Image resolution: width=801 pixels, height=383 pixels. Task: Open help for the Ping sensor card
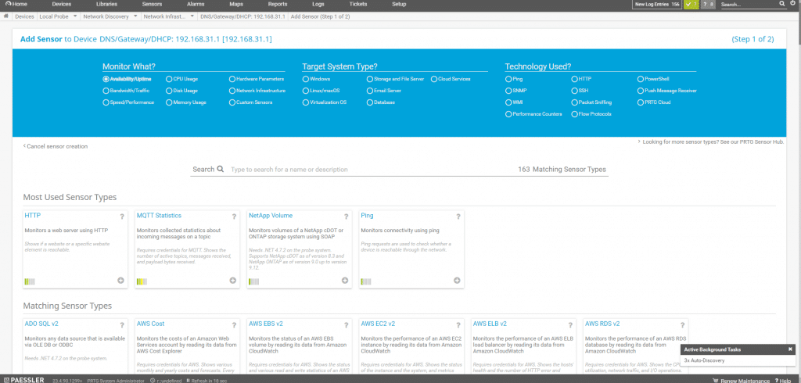point(458,217)
